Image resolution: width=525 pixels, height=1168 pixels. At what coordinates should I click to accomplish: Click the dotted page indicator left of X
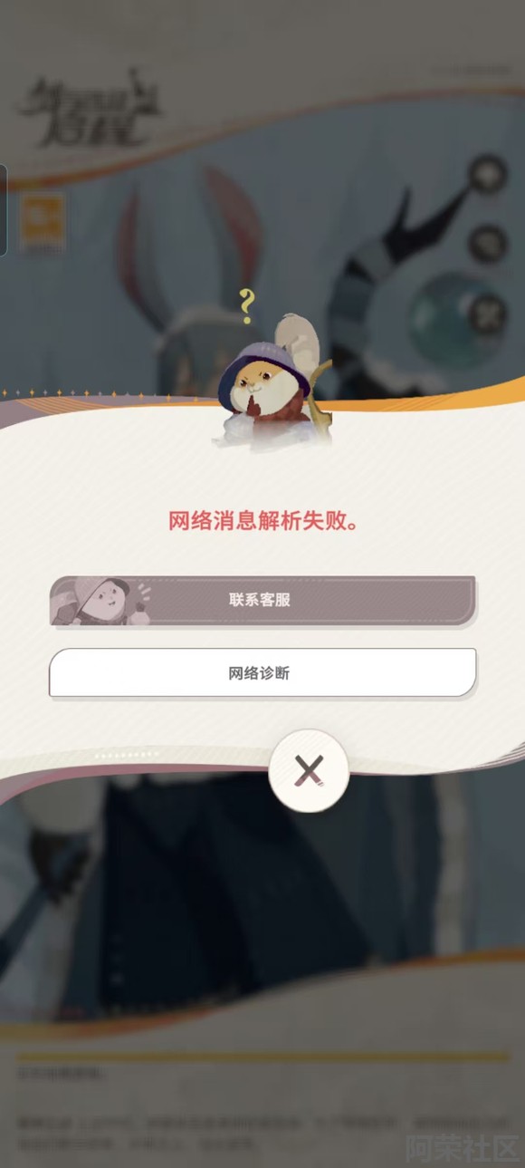click(x=128, y=754)
